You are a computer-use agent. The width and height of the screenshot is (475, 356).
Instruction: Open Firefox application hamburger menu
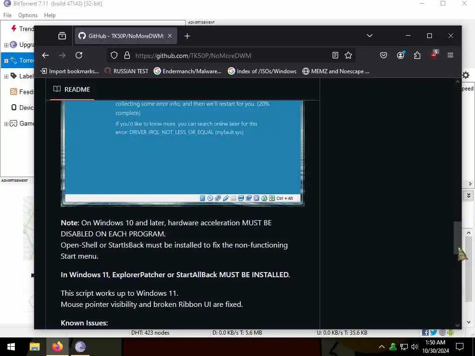tap(450, 56)
